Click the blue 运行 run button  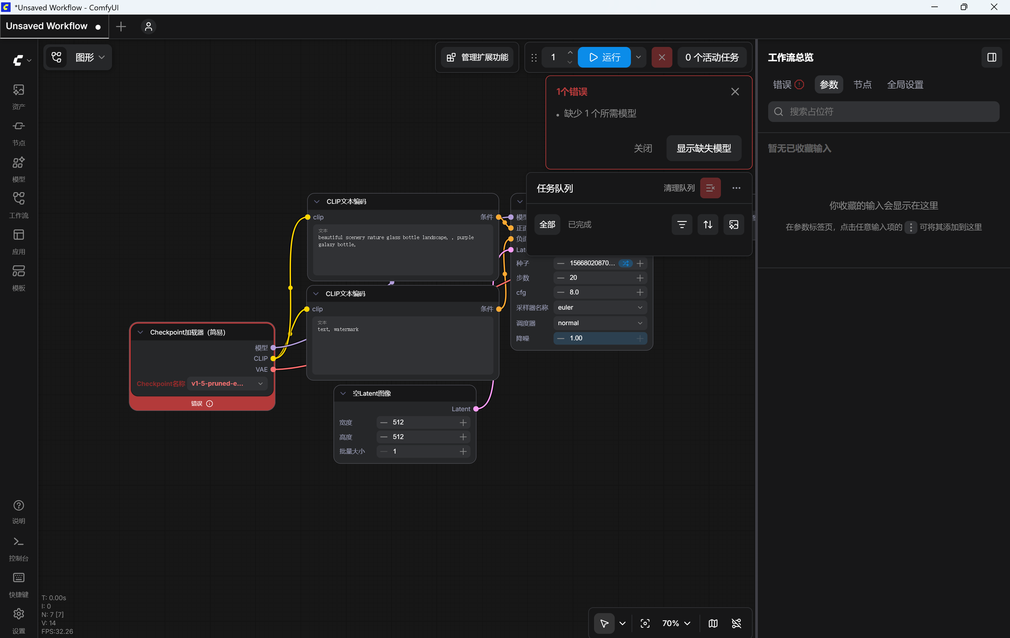[x=604, y=58]
